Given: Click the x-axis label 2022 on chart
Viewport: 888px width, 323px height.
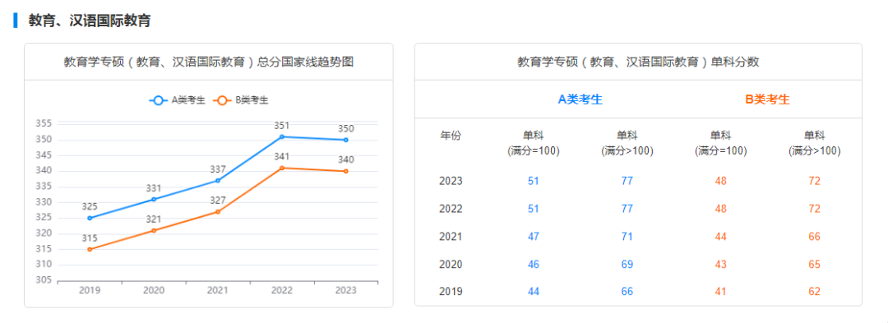Looking at the screenshot, I should [x=282, y=290].
